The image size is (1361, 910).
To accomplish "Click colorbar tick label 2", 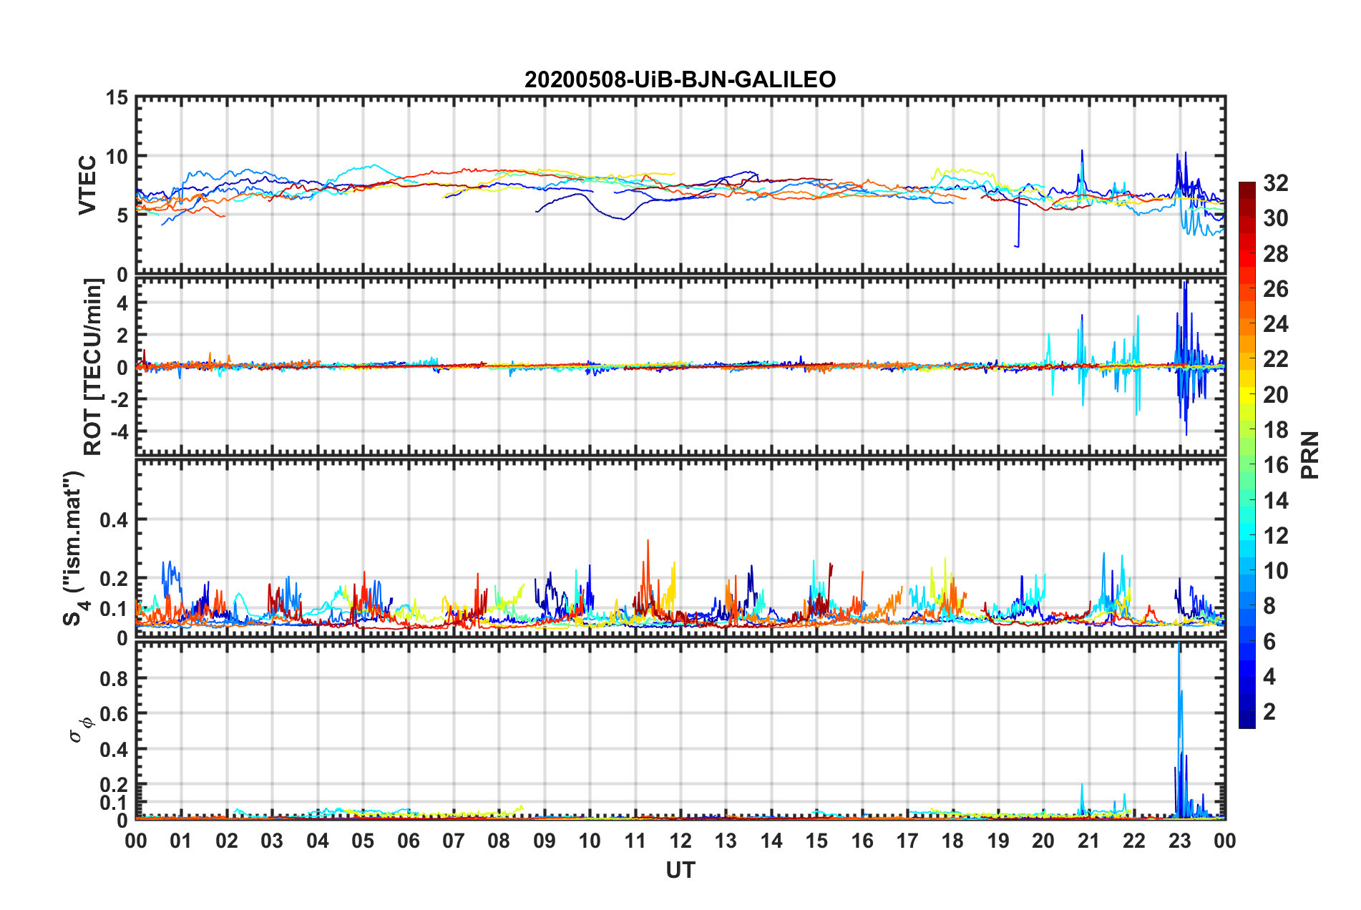I will 1269,711.
